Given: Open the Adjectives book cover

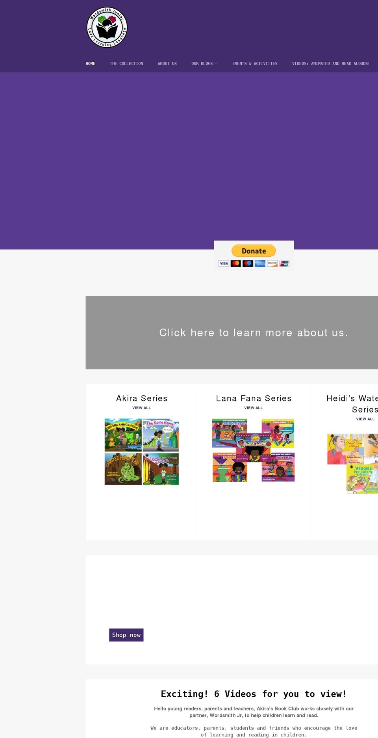Looking at the screenshot, I should (229, 433).
